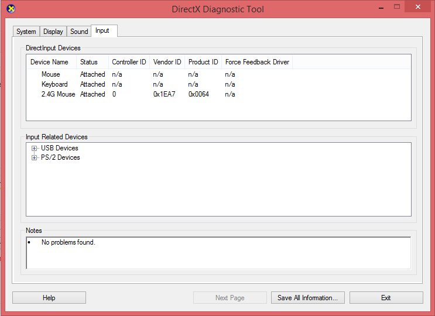Viewport: 435px width, 316px height.
Task: Click the Device Name column header
Action: tap(50, 62)
